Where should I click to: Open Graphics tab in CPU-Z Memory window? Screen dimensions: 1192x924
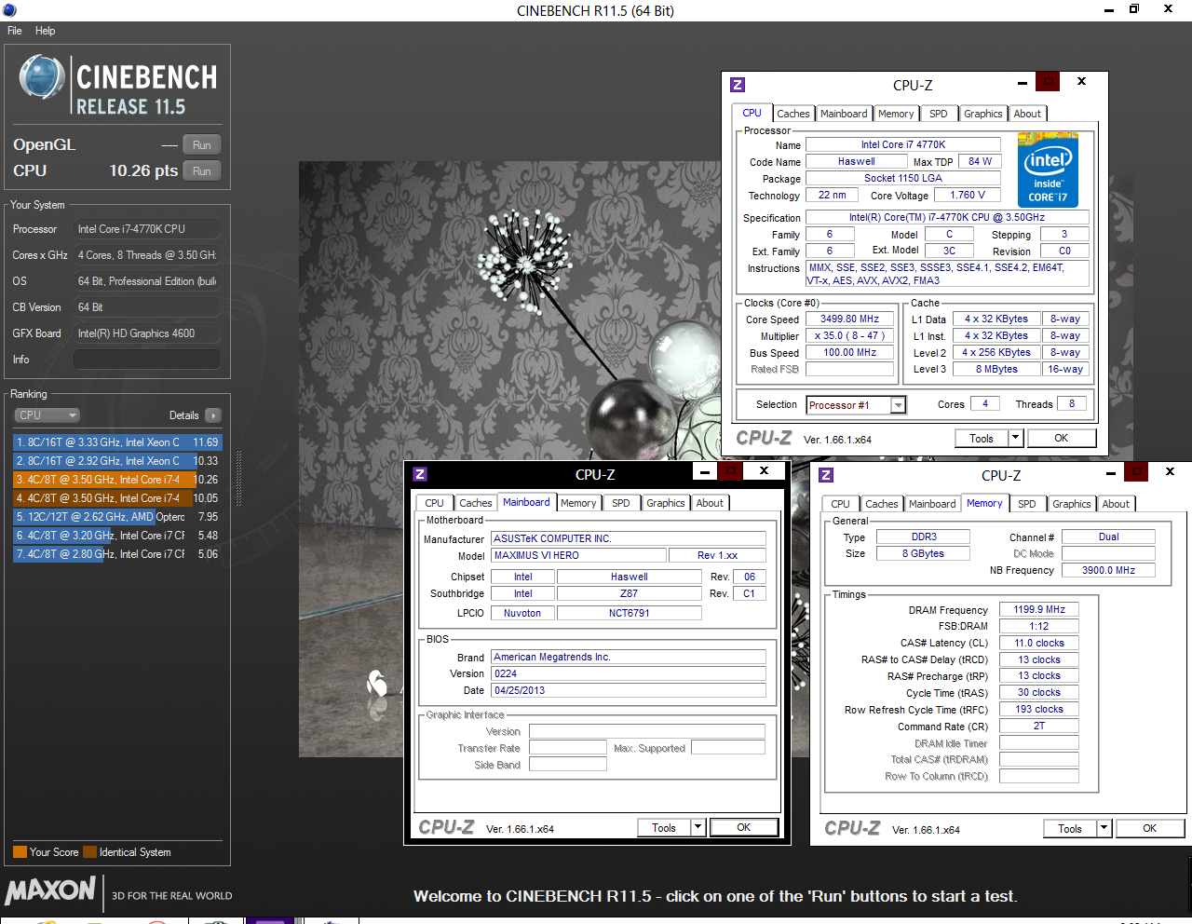pyautogui.click(x=1072, y=504)
